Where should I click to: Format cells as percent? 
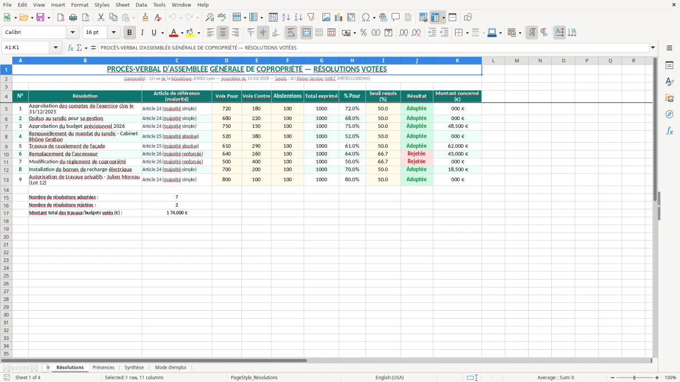tap(363, 33)
